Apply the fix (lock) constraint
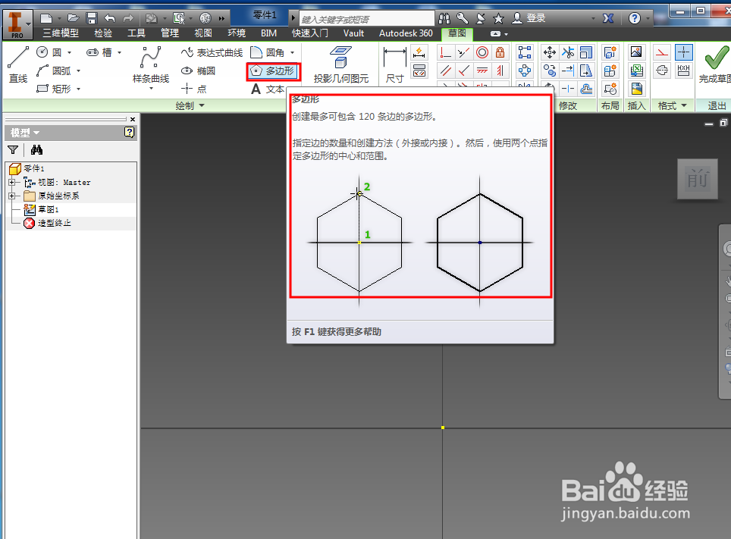Screen dimensions: 731x539 [500, 52]
